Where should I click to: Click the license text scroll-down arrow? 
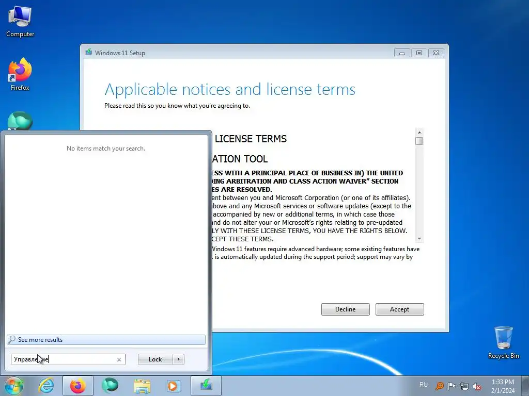[419, 238]
